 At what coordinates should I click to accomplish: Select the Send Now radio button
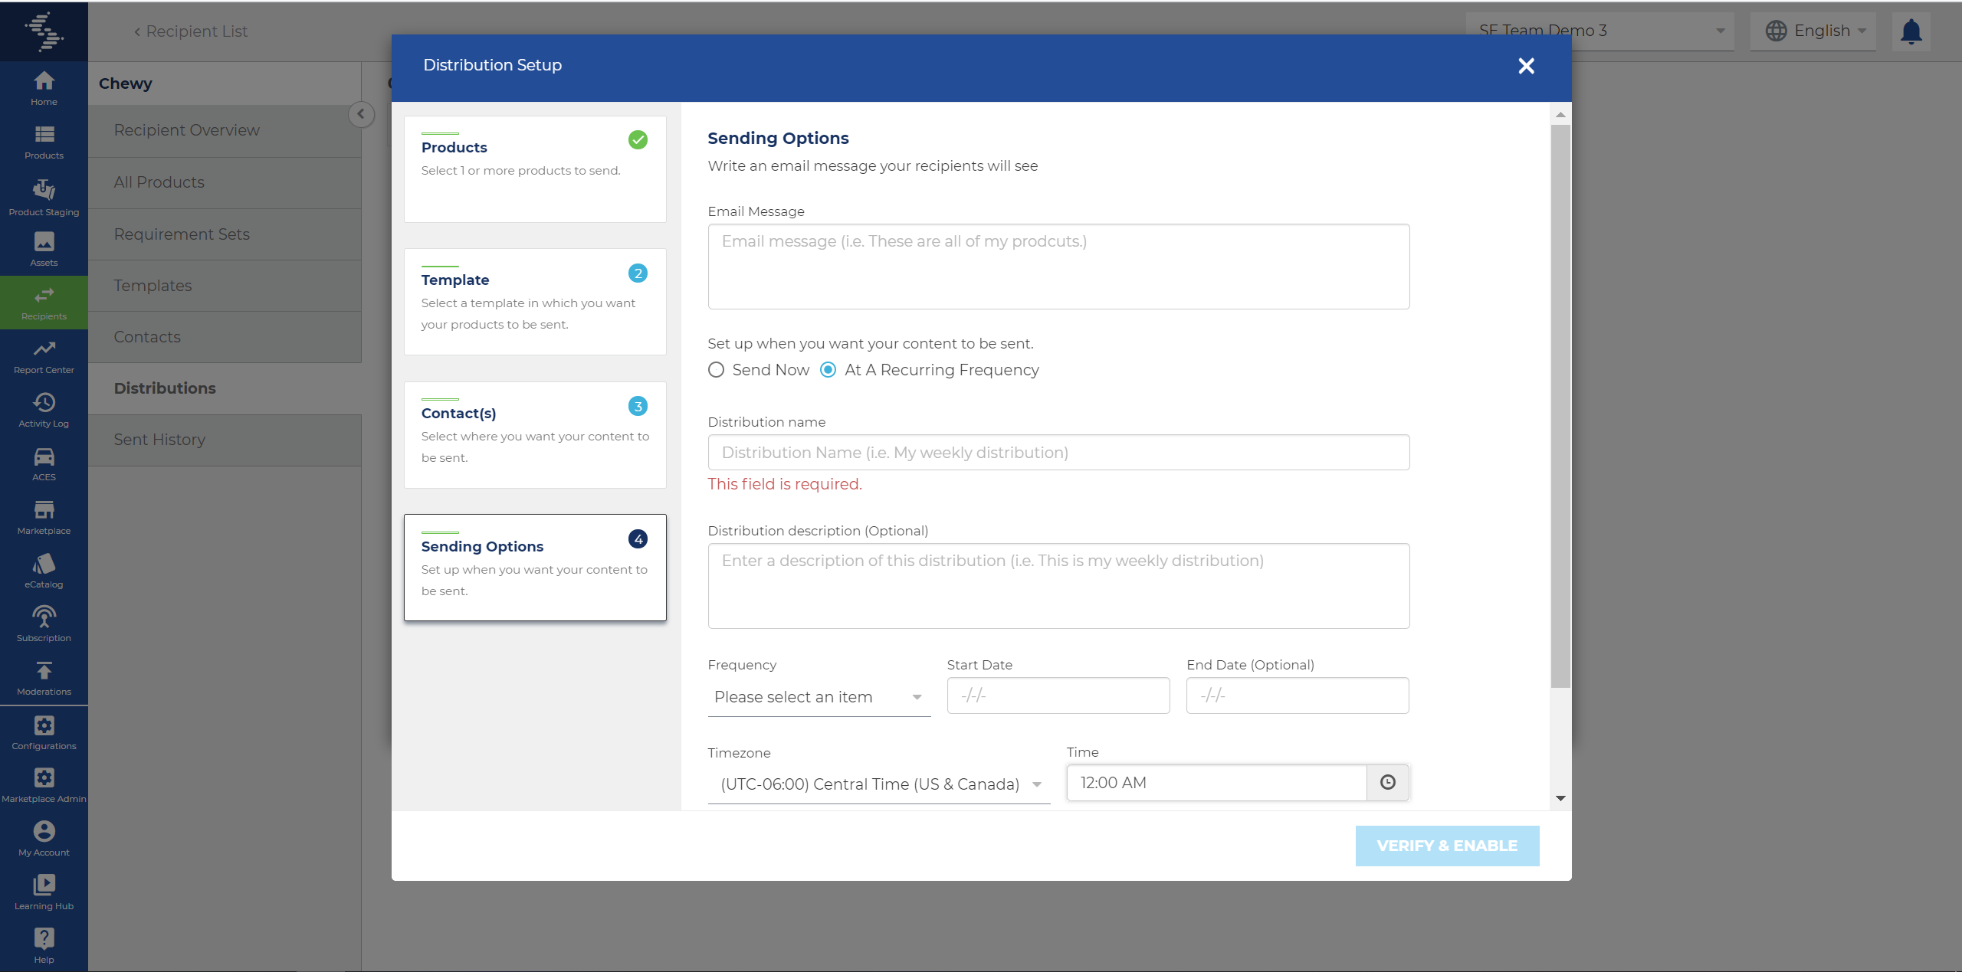click(x=716, y=370)
